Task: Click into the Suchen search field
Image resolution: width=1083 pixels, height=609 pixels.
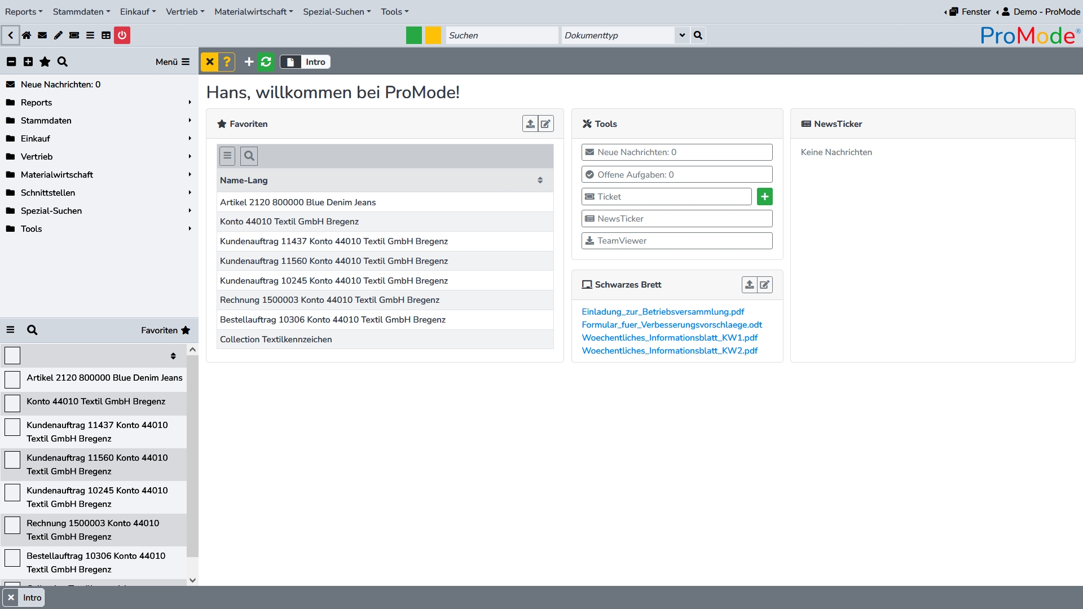Action: [x=501, y=35]
